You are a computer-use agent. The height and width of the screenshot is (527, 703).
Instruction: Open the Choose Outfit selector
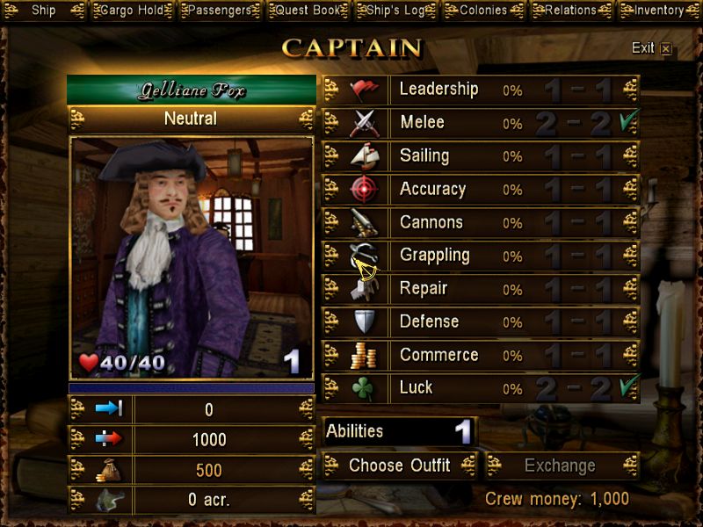tap(399, 466)
